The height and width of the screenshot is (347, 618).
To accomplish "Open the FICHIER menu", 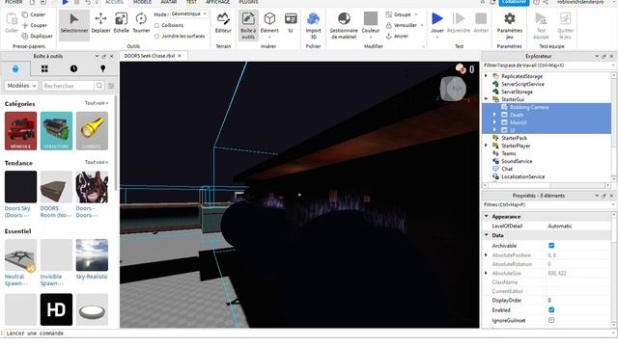I will [x=14, y=2].
